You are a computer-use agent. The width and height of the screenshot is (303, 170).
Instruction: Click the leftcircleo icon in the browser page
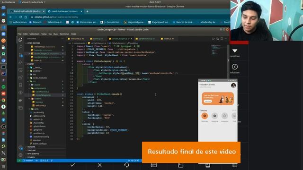[235, 67]
